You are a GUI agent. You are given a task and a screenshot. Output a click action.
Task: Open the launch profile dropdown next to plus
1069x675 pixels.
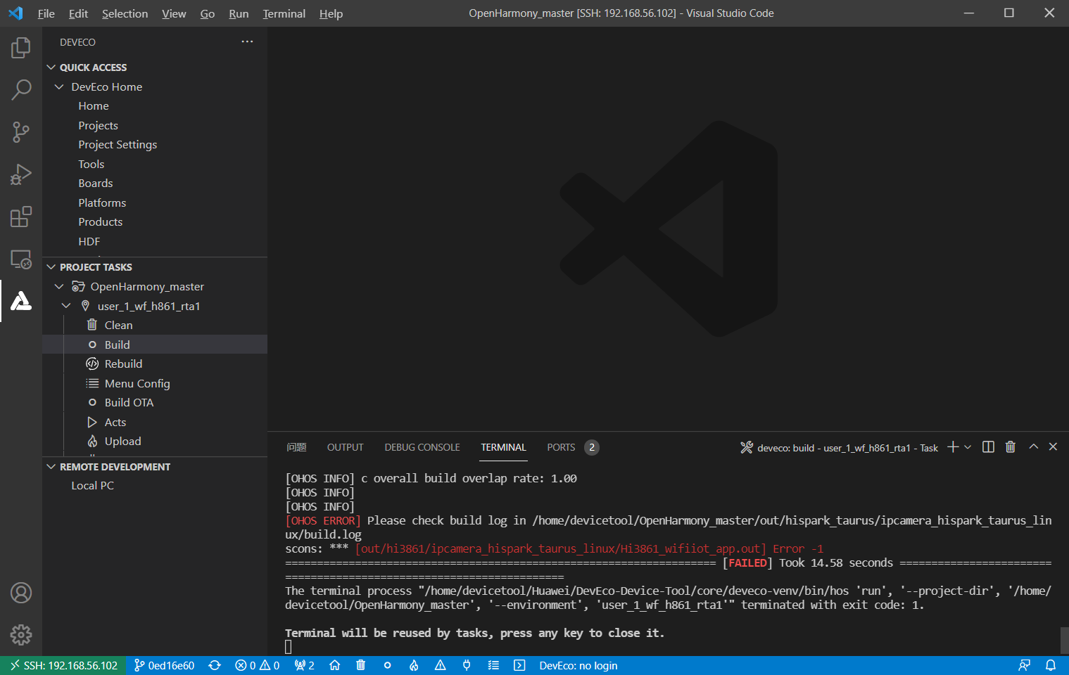click(968, 447)
